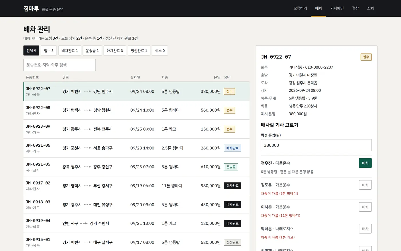The width and height of the screenshot is (401, 251).
Task: Click the 배차 관리 page title
Action: pos(37,29)
